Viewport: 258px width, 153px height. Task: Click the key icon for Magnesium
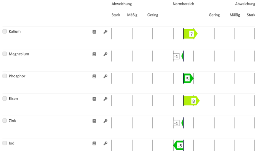click(x=105, y=54)
